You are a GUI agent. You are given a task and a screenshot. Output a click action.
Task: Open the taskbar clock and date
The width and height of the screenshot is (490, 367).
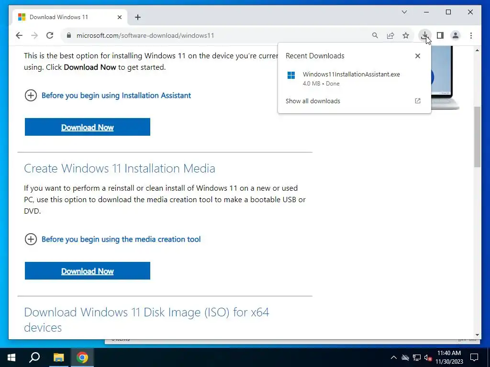tap(449, 357)
